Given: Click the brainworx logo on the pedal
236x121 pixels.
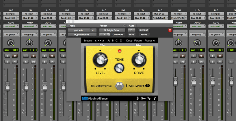Looking at the screenshot, I should point(138,86).
